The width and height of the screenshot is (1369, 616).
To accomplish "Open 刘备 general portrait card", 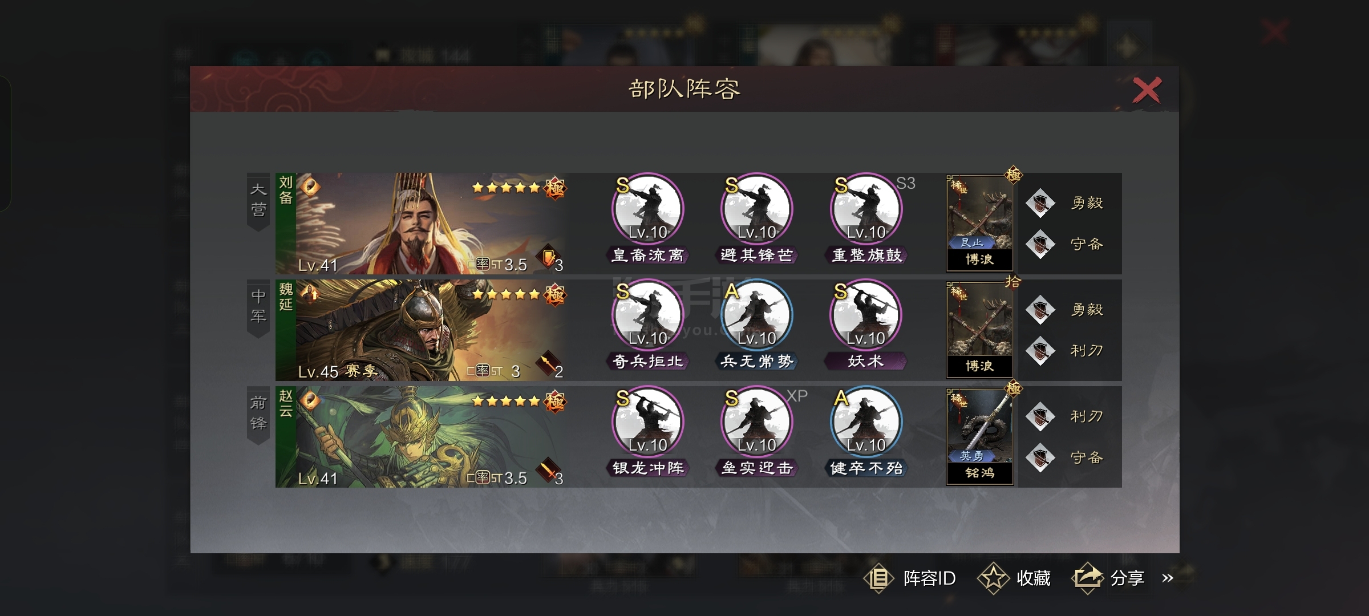I will (x=422, y=224).
